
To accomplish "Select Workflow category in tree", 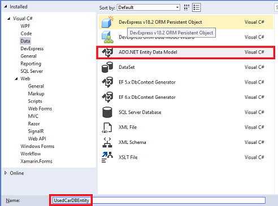I will [x=31, y=154].
